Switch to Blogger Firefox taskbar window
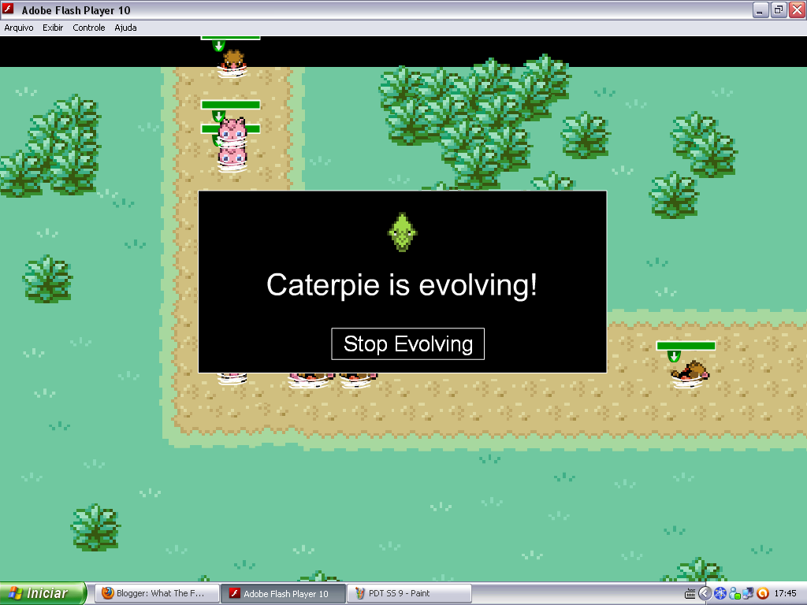The height and width of the screenshot is (605, 807). pyautogui.click(x=157, y=593)
